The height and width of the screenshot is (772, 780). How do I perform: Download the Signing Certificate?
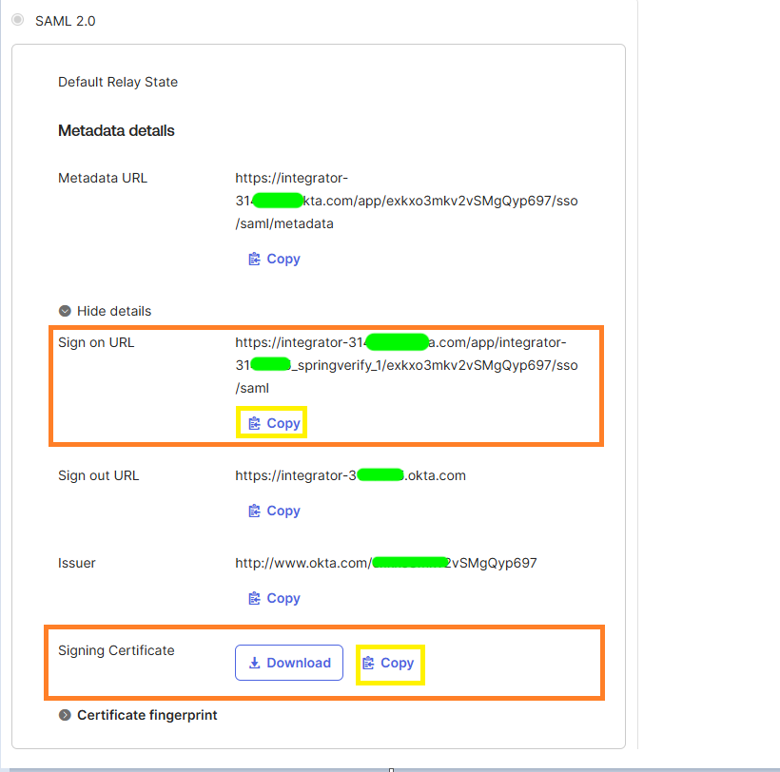point(289,663)
